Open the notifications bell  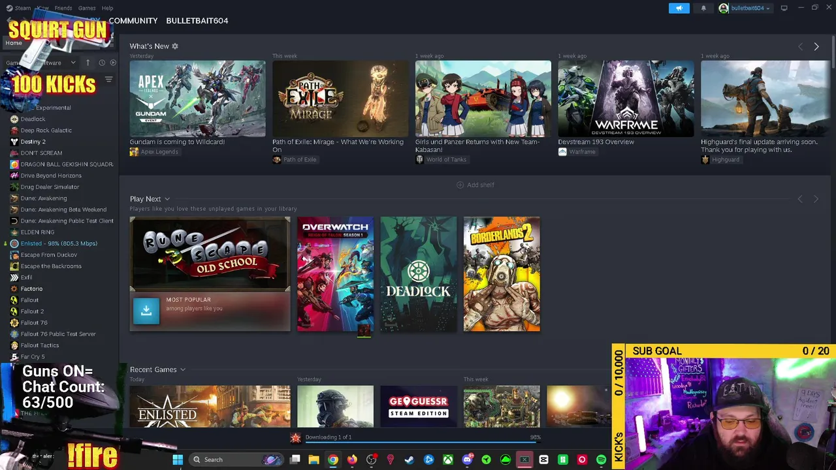703,8
